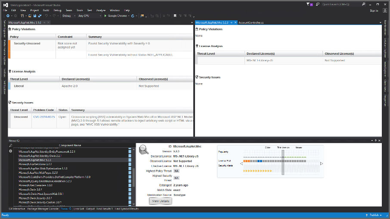The image size is (390, 219).
Task: Expand the Refresh button dropdown arrow
Action: click(x=136, y=16)
